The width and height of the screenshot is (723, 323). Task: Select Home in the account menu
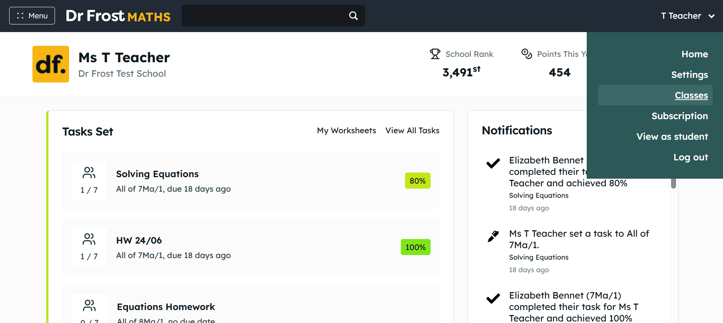pyautogui.click(x=695, y=54)
